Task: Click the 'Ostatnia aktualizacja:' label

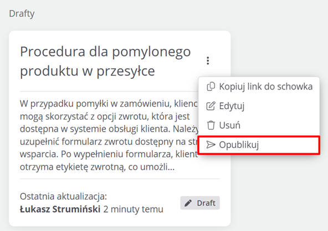Action: point(63,197)
